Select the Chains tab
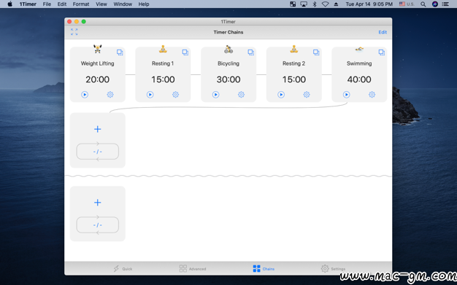Image resolution: width=457 pixels, height=285 pixels. (264, 269)
